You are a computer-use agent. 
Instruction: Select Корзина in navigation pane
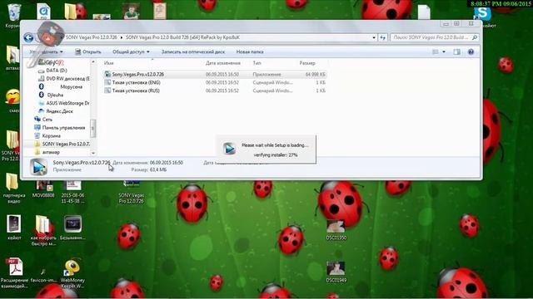[x=47, y=135]
